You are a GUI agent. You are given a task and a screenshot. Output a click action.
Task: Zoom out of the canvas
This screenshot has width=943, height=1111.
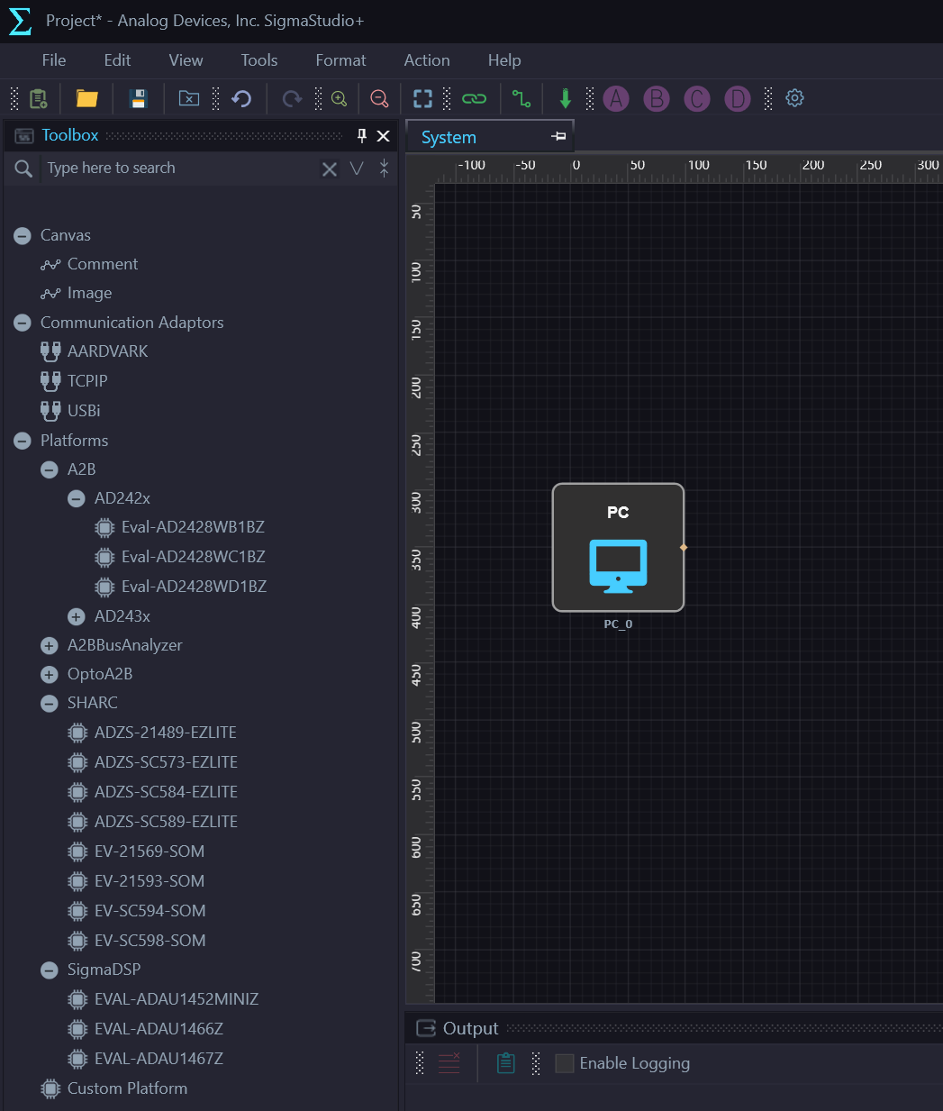coord(380,98)
